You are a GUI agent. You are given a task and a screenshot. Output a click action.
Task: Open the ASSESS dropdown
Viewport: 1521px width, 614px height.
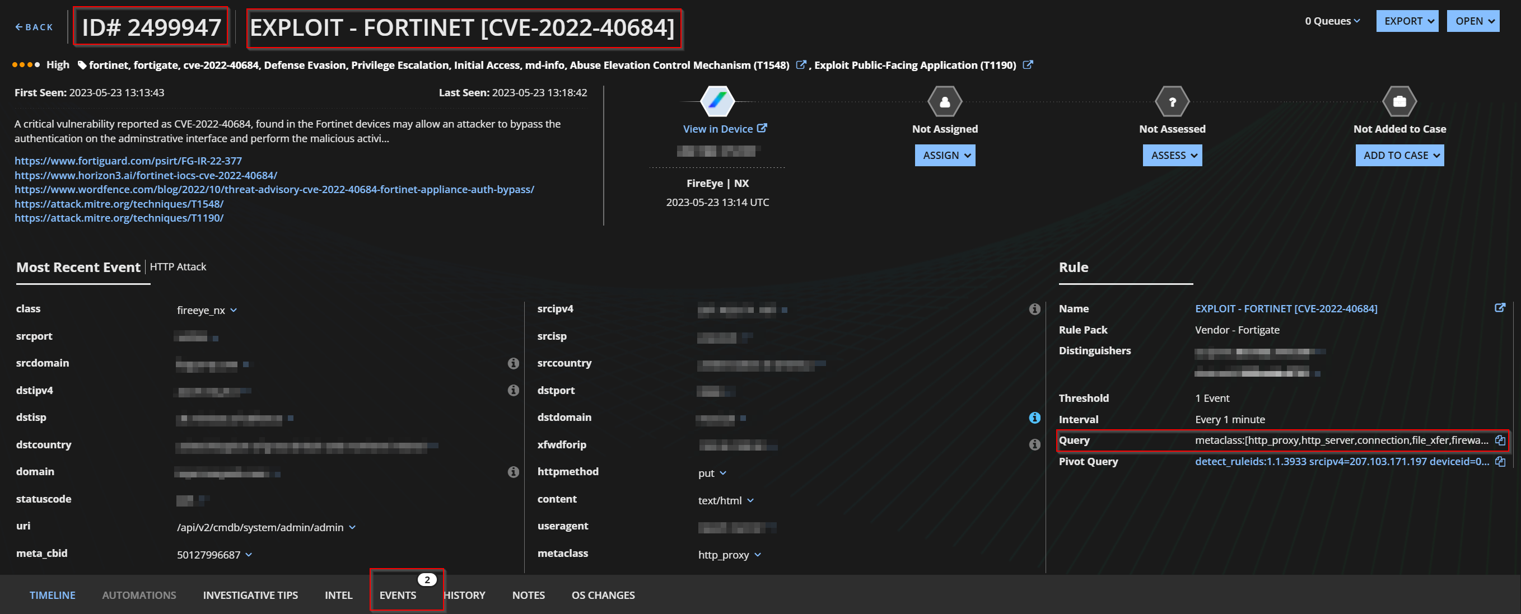[x=1172, y=155]
